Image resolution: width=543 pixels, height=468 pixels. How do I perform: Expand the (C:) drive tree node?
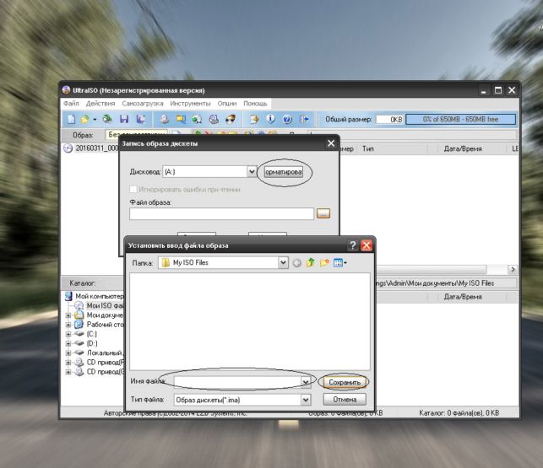tap(68, 334)
